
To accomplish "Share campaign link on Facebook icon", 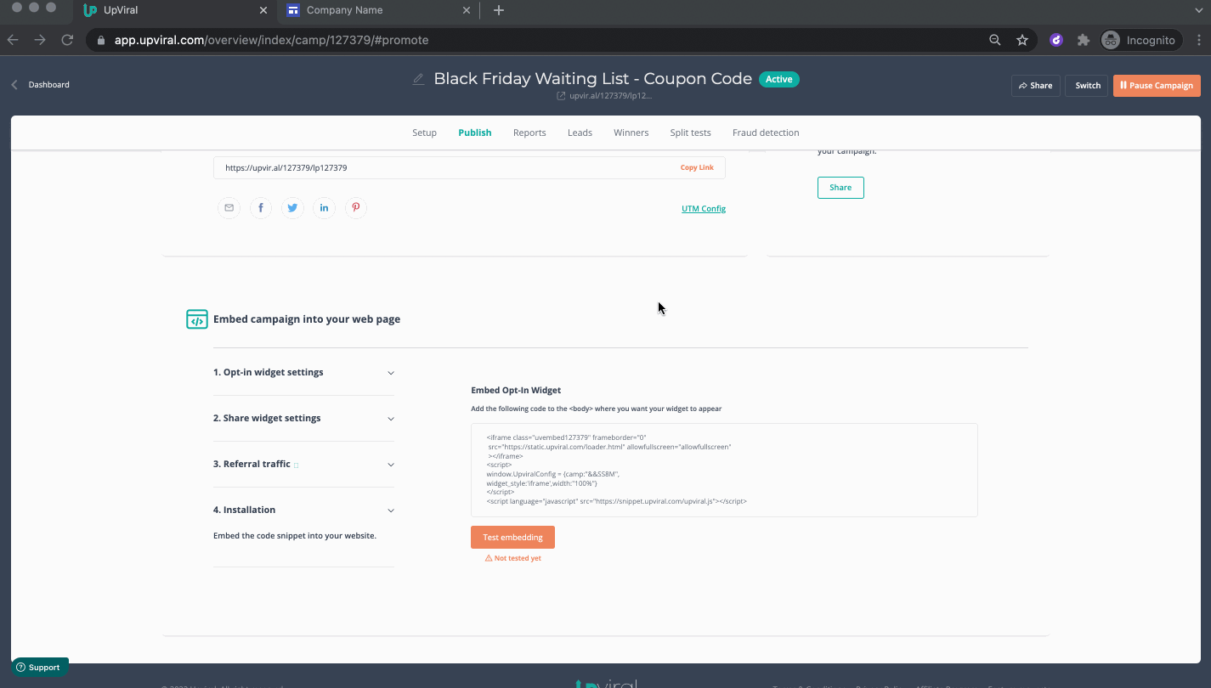I will [260, 208].
